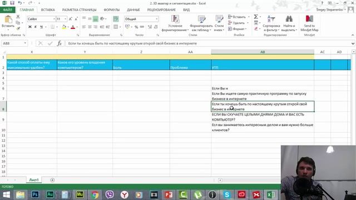
Task: Toggle the active bottom align button
Action: pos(96,19)
